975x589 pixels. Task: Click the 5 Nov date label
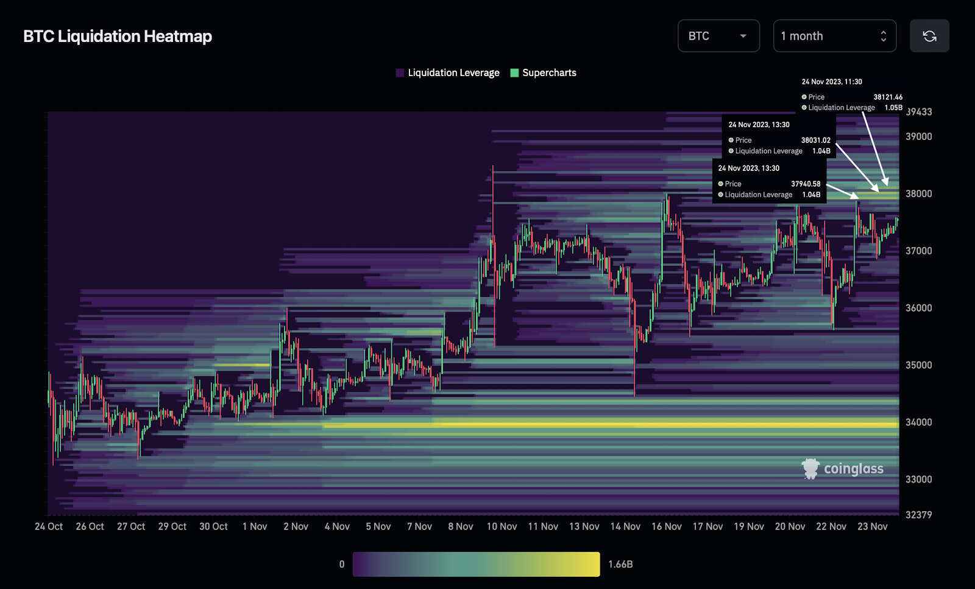[x=378, y=526]
